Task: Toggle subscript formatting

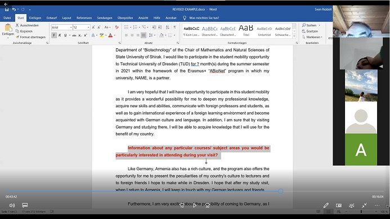Action: point(80,35)
